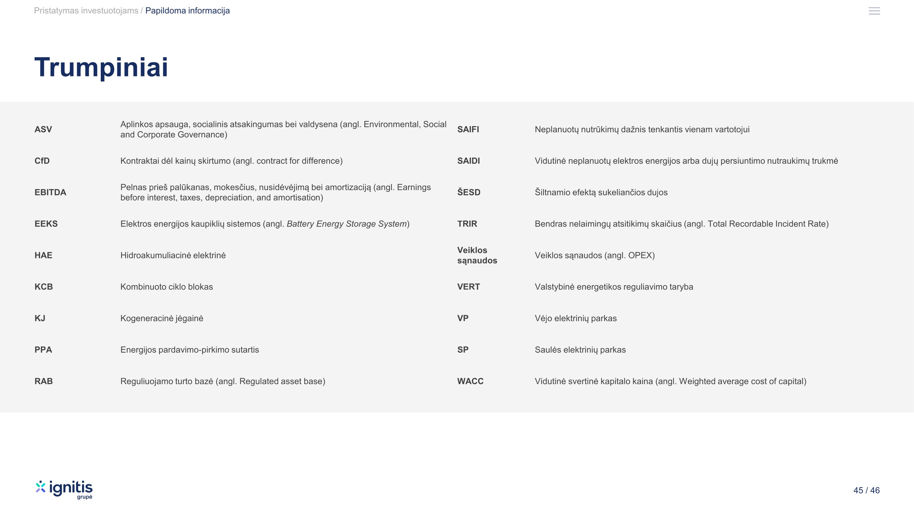Click the HAE abbreviation label

tap(43, 255)
